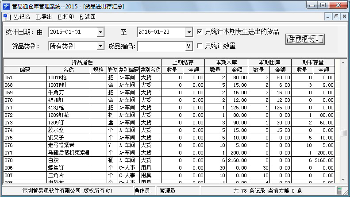Click the calculator icon in the status bar

click(339, 191)
